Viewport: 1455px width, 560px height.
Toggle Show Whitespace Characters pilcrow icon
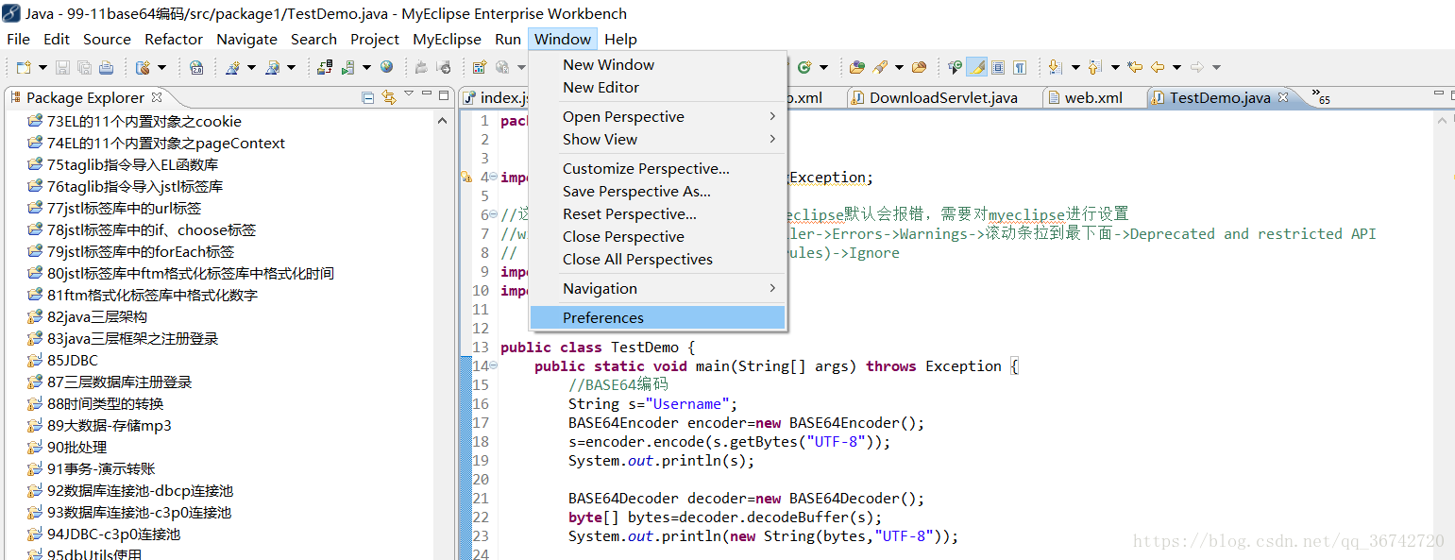point(1020,67)
